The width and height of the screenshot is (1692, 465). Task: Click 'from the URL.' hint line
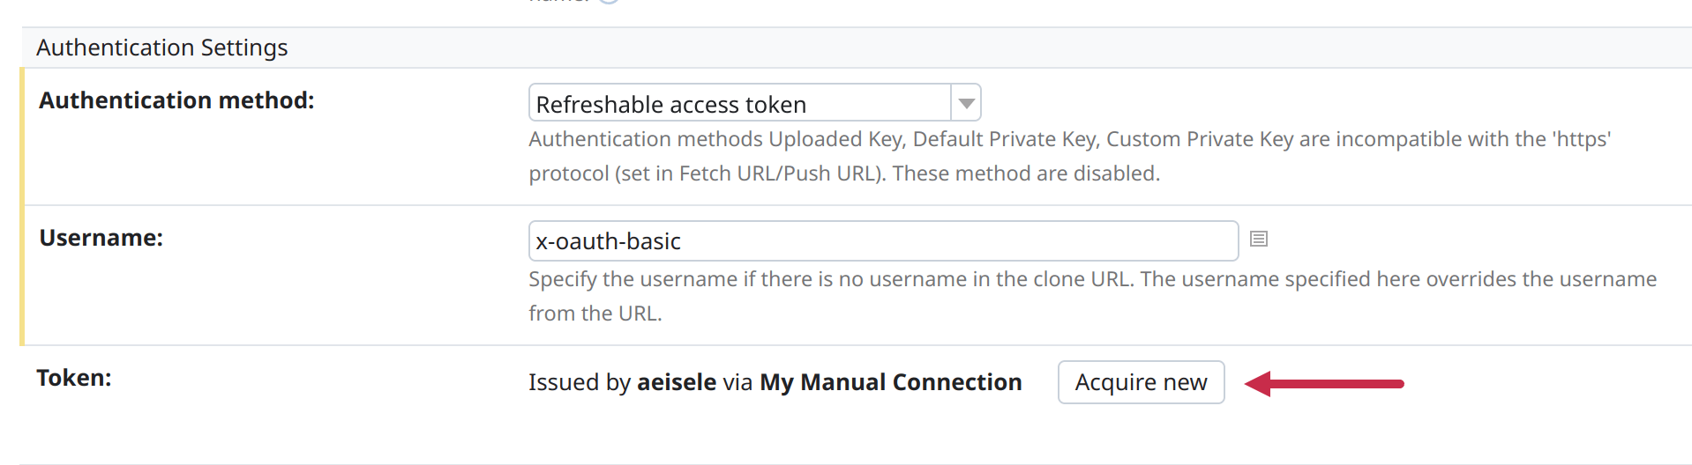click(595, 314)
